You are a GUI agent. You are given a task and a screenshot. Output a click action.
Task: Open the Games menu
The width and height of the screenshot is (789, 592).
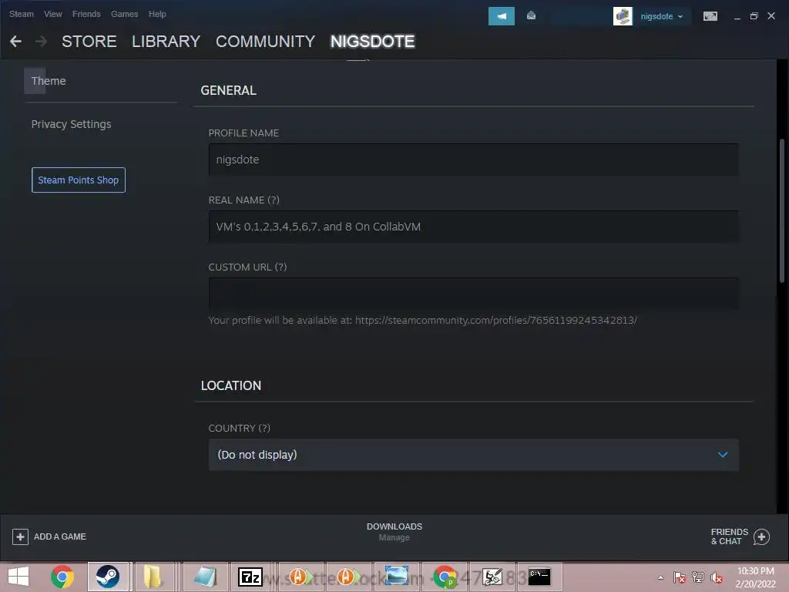click(x=124, y=14)
